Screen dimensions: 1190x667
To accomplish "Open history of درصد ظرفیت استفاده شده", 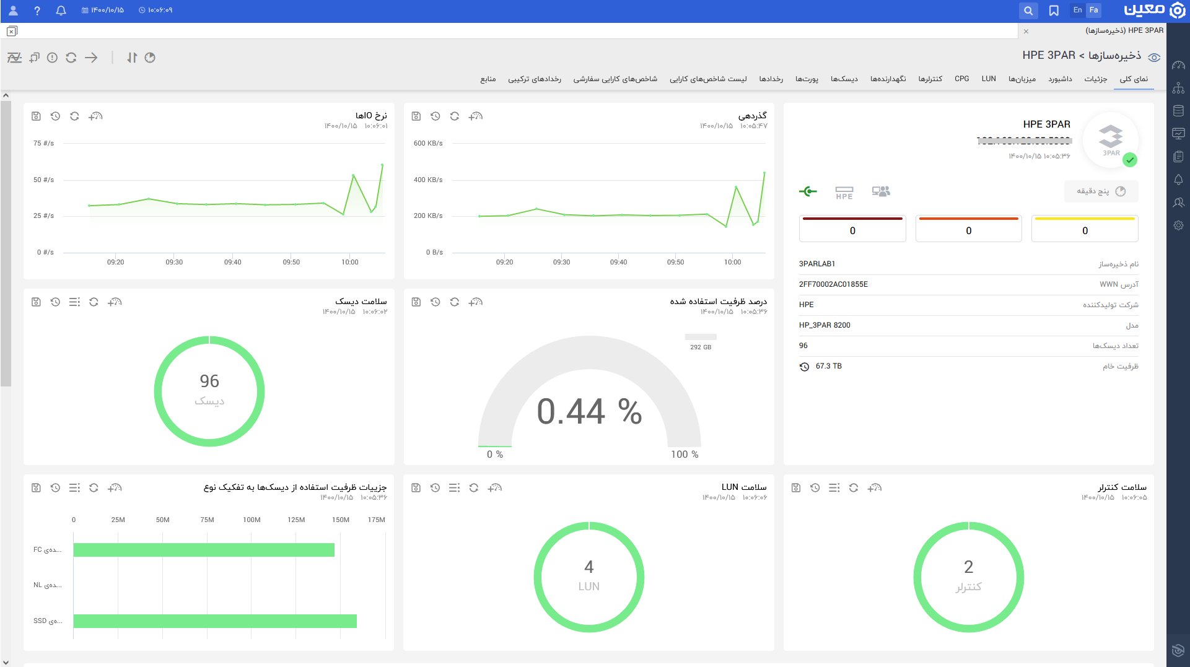I will click(435, 302).
